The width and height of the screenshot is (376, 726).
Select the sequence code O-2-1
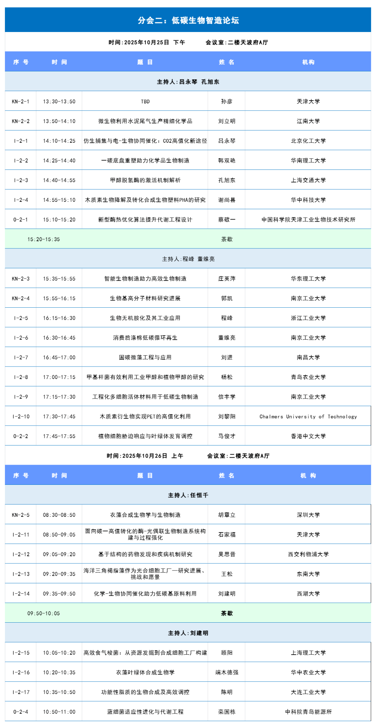(x=21, y=220)
